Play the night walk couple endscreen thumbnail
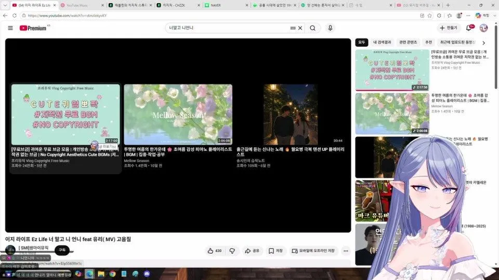The height and width of the screenshot is (280, 499). [291, 114]
